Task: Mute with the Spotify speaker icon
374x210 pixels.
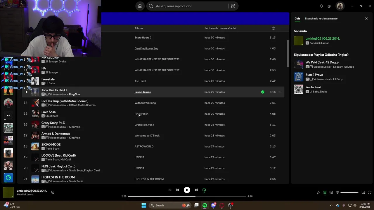Action: tap(337, 192)
